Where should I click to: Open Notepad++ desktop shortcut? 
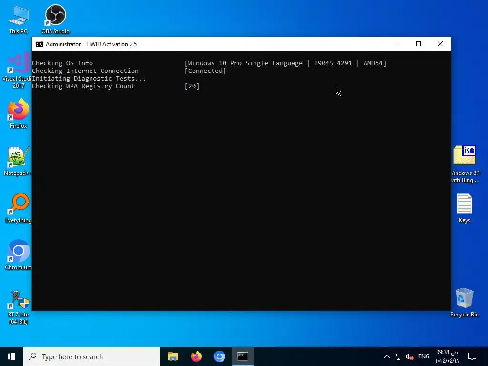coord(18,161)
